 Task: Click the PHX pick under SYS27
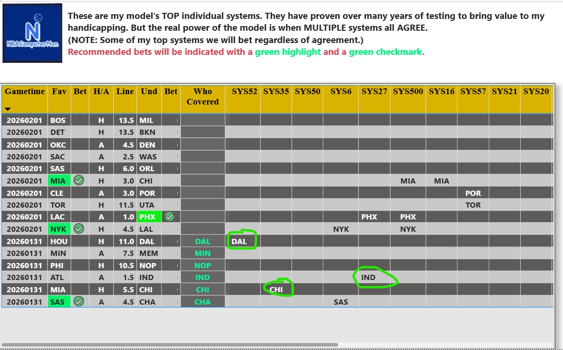[x=369, y=216]
